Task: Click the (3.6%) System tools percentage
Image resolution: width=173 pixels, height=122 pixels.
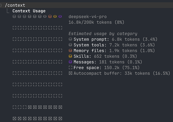Action: point(147,45)
